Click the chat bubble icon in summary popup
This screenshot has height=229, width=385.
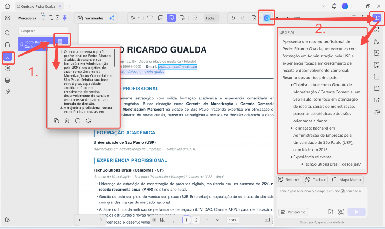pos(77,121)
